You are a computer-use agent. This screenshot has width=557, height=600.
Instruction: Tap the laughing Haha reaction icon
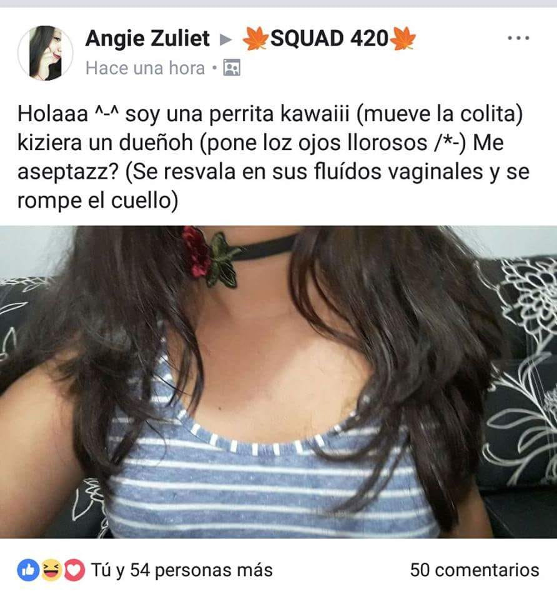51,570
